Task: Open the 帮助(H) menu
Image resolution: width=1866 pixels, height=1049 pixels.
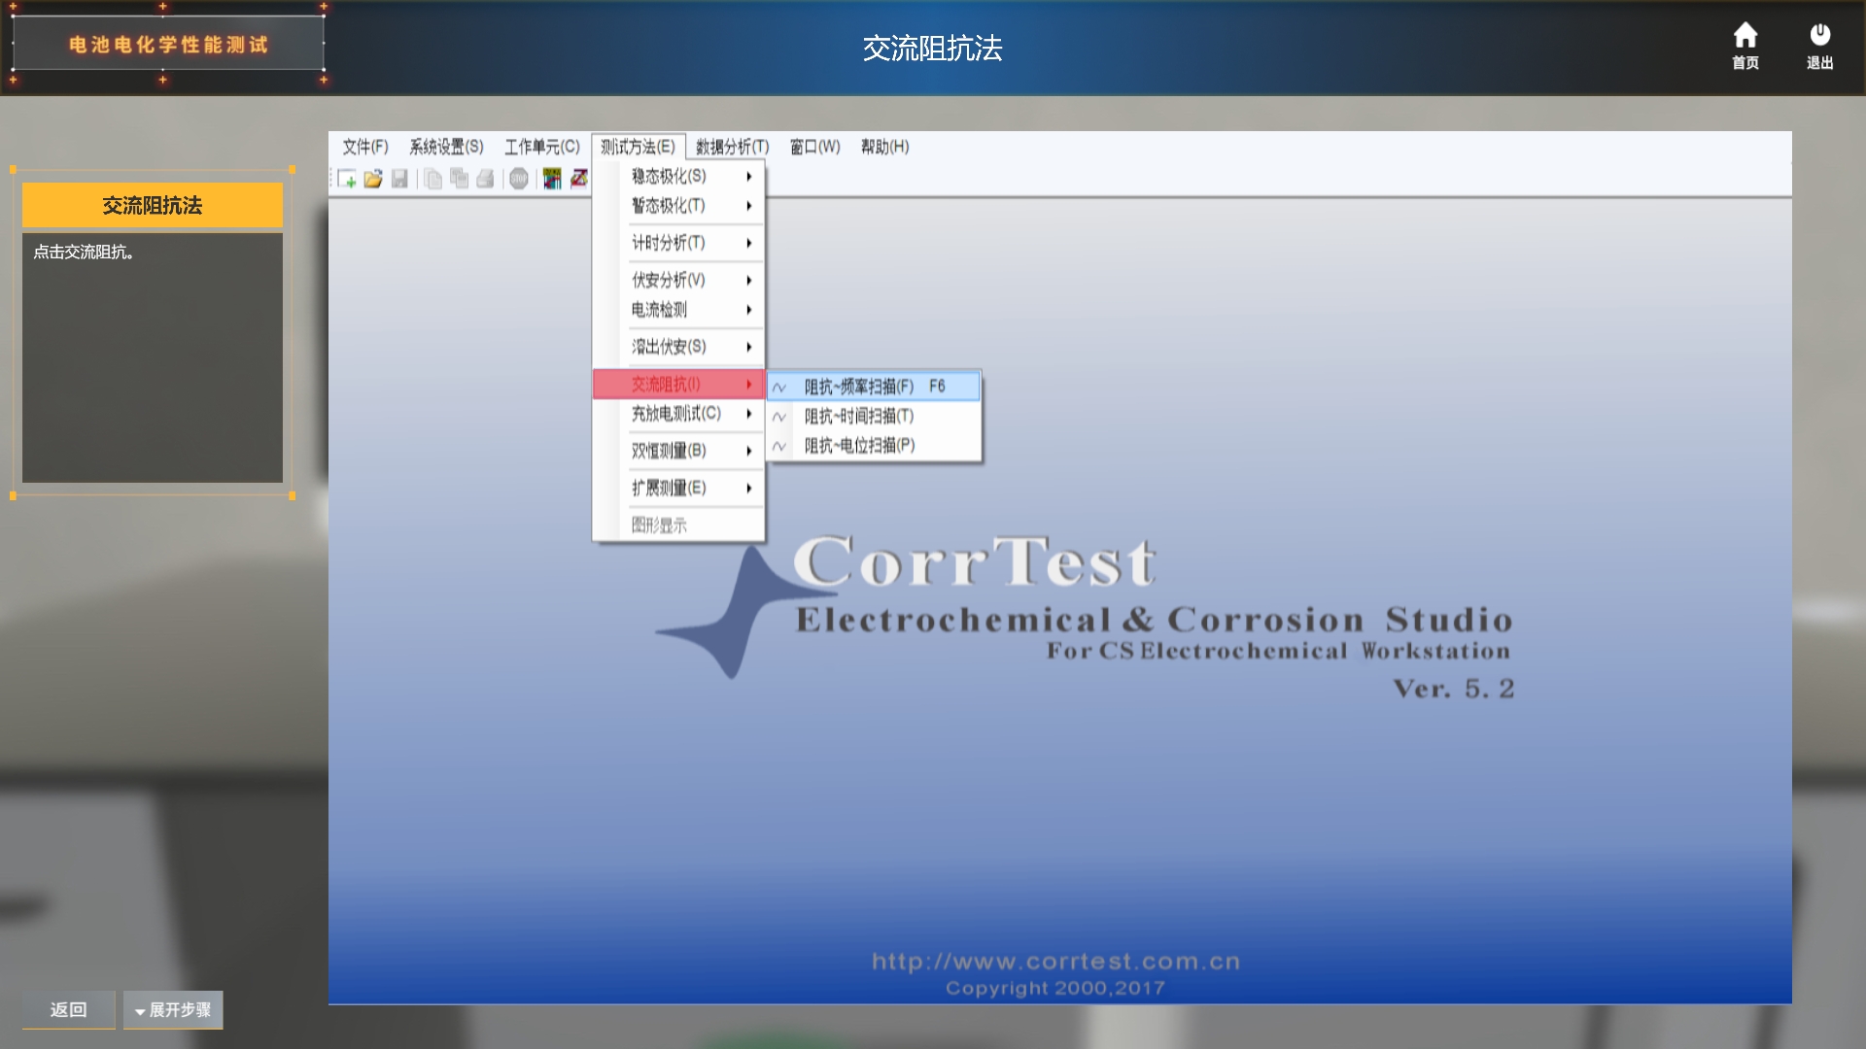Action: [x=884, y=147]
